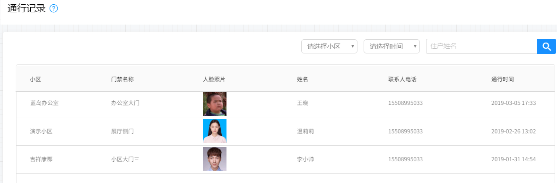Focus the 住户姓名 search field
The image size is (557, 183).
pyautogui.click(x=481, y=46)
